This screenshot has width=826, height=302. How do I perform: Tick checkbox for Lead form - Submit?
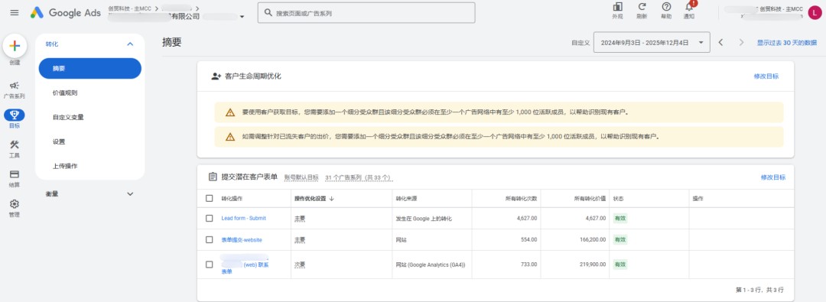point(210,218)
